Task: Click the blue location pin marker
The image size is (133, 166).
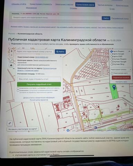Action: (114, 87)
